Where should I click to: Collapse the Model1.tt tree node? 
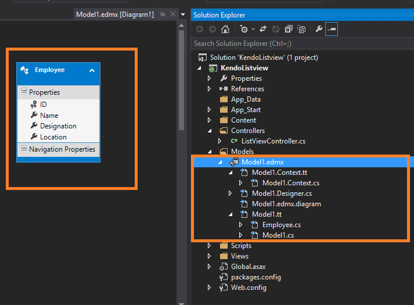click(x=231, y=214)
